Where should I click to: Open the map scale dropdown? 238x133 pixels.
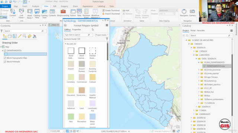63,131
